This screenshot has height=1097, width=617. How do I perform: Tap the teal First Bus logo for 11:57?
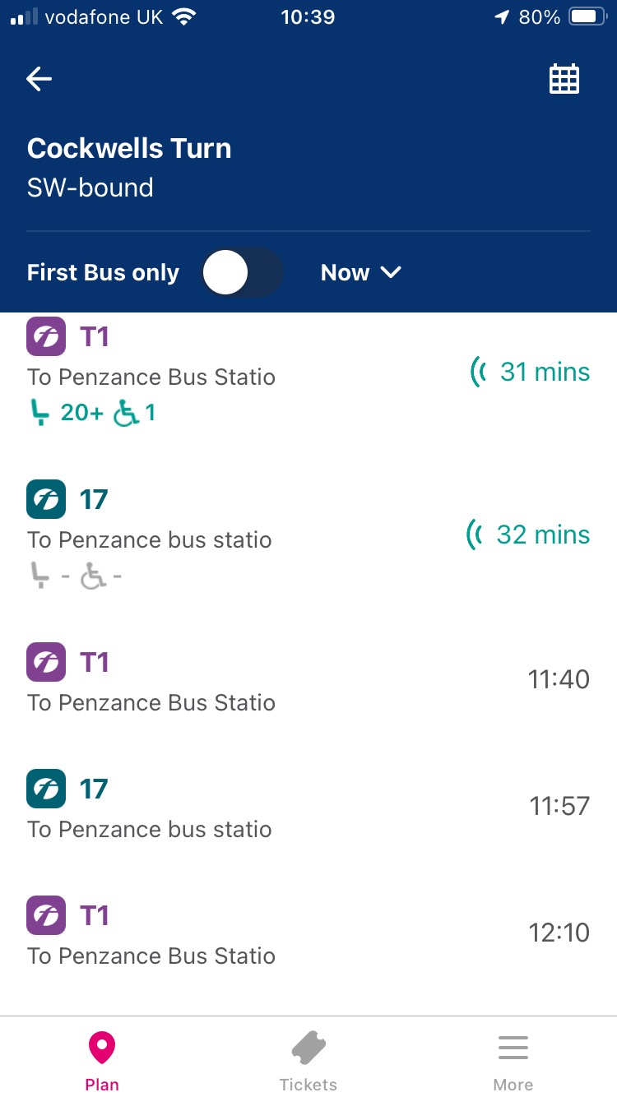pos(46,789)
